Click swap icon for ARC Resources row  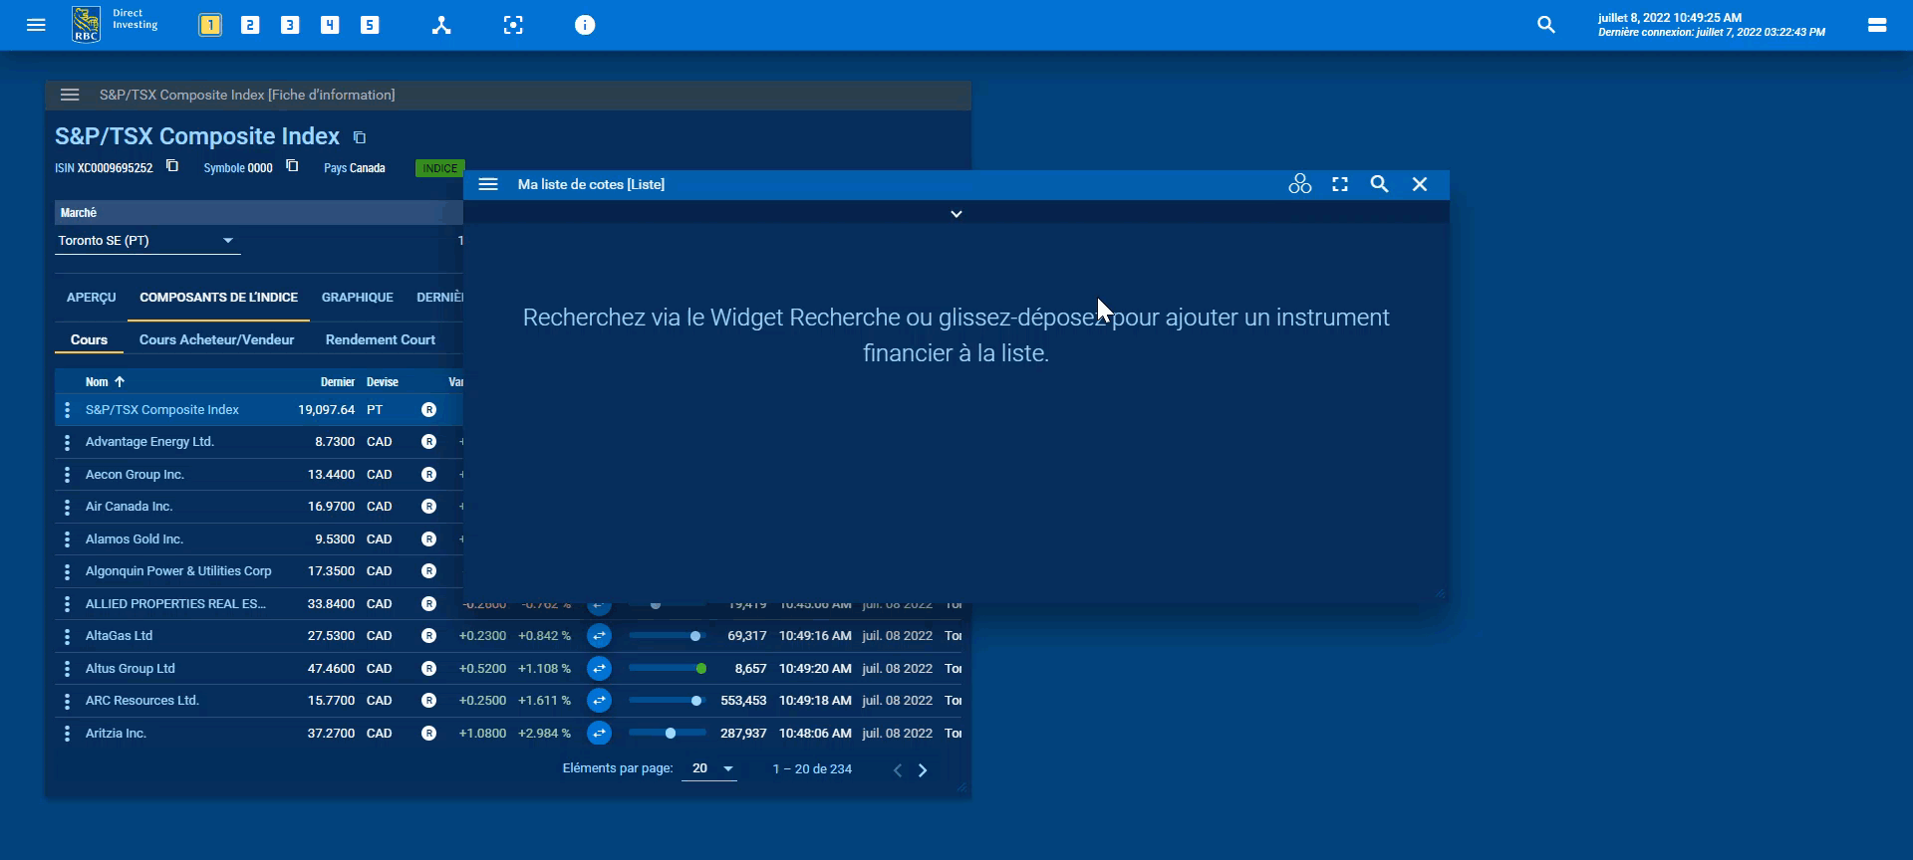[x=599, y=701]
